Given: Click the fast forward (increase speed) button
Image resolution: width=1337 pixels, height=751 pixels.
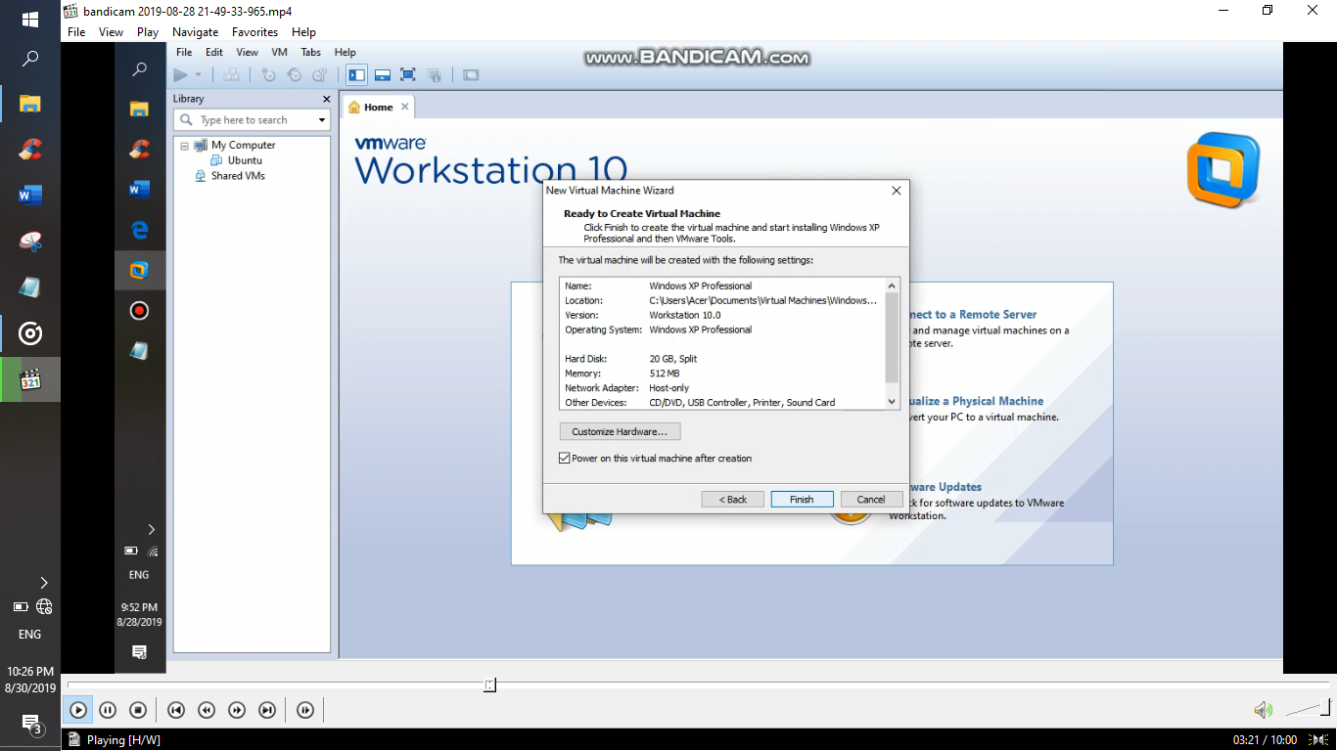Looking at the screenshot, I should [x=237, y=710].
